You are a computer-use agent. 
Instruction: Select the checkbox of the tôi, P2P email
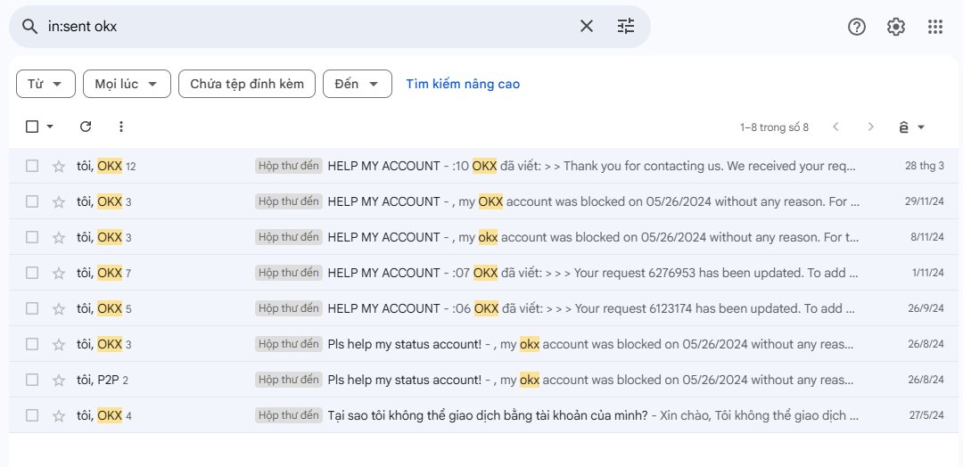tap(32, 380)
